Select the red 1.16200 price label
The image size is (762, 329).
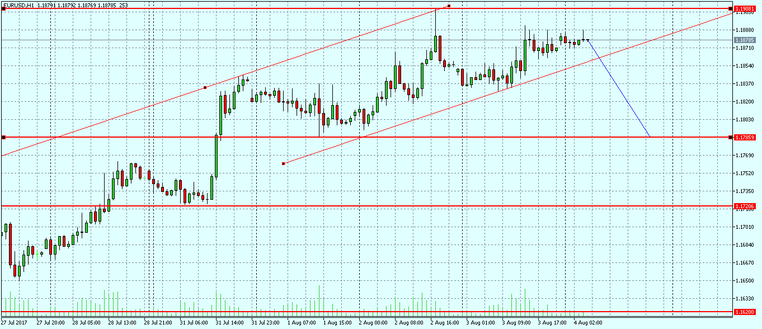pos(744,312)
